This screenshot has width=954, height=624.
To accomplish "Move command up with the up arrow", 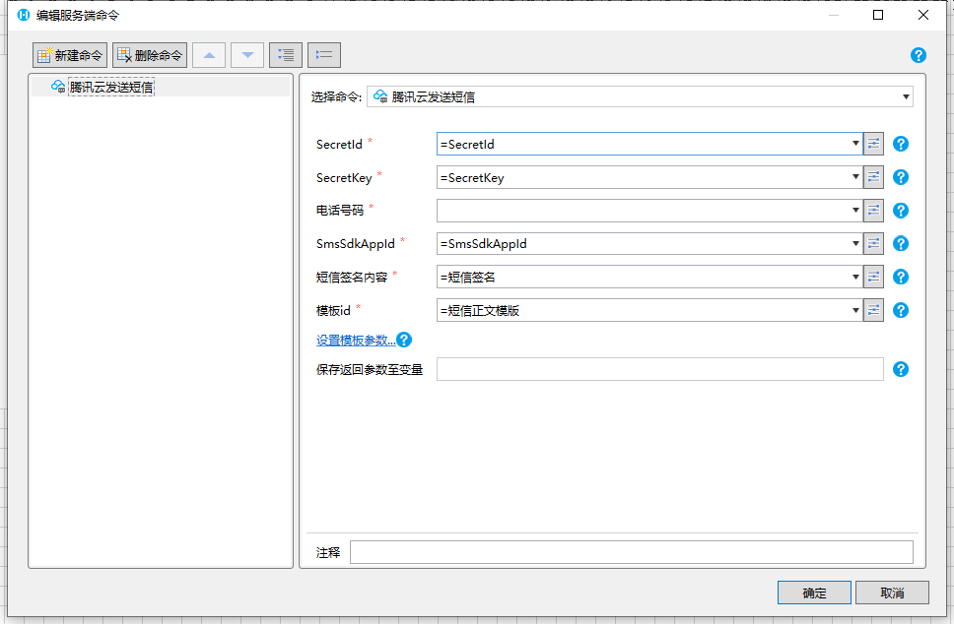I will (209, 55).
